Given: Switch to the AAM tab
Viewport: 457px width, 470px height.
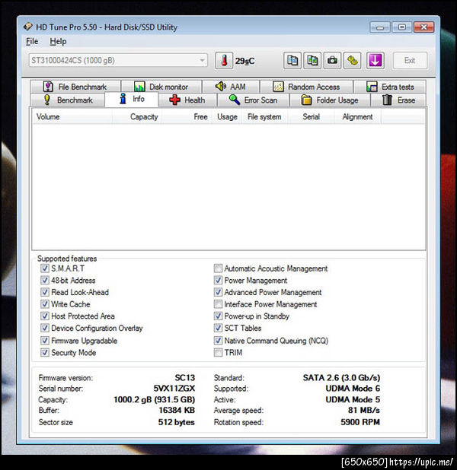Looking at the screenshot, I should pyautogui.click(x=231, y=87).
